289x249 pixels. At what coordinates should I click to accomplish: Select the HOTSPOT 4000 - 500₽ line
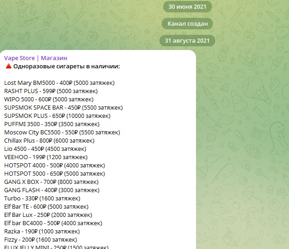point(55,166)
